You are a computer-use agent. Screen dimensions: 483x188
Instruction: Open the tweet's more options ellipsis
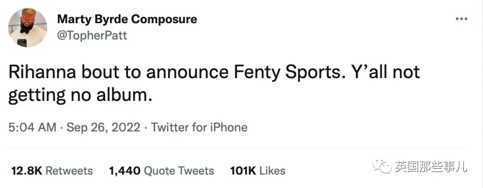click(461, 19)
